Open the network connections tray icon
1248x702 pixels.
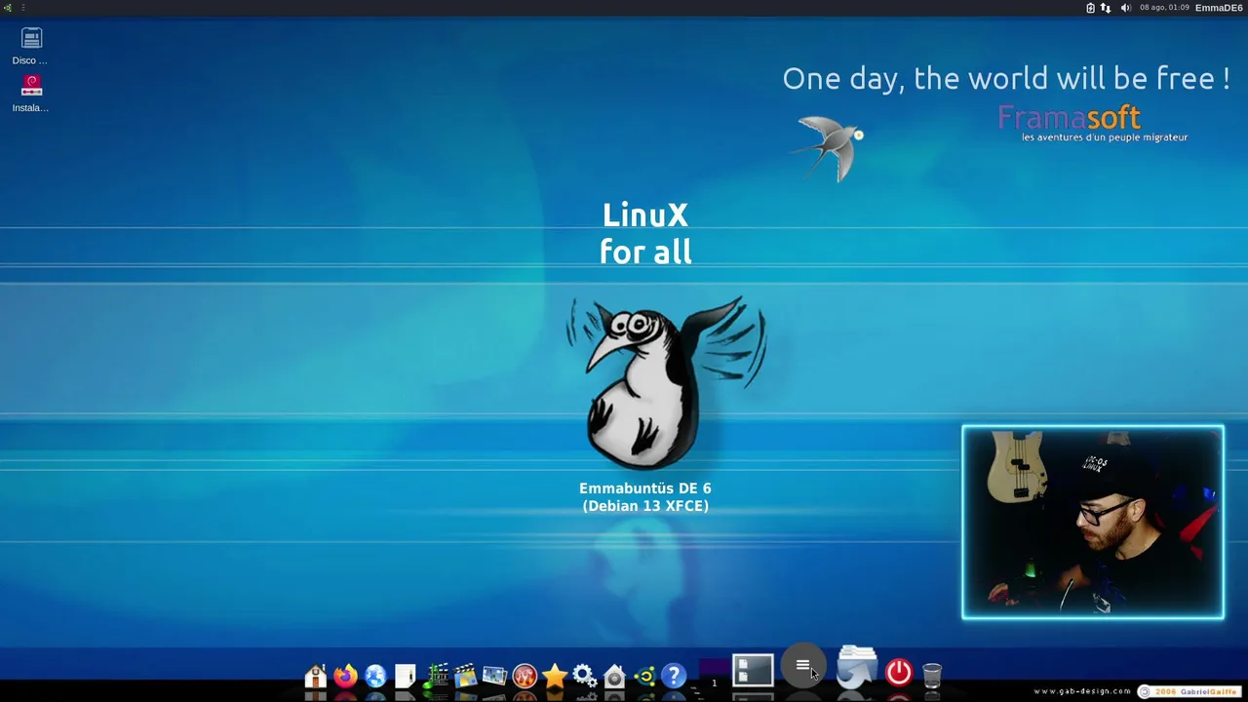[1106, 8]
